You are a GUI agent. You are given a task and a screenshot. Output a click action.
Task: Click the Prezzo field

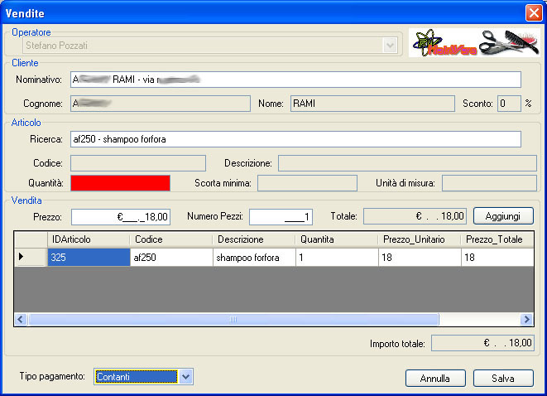tap(121, 217)
